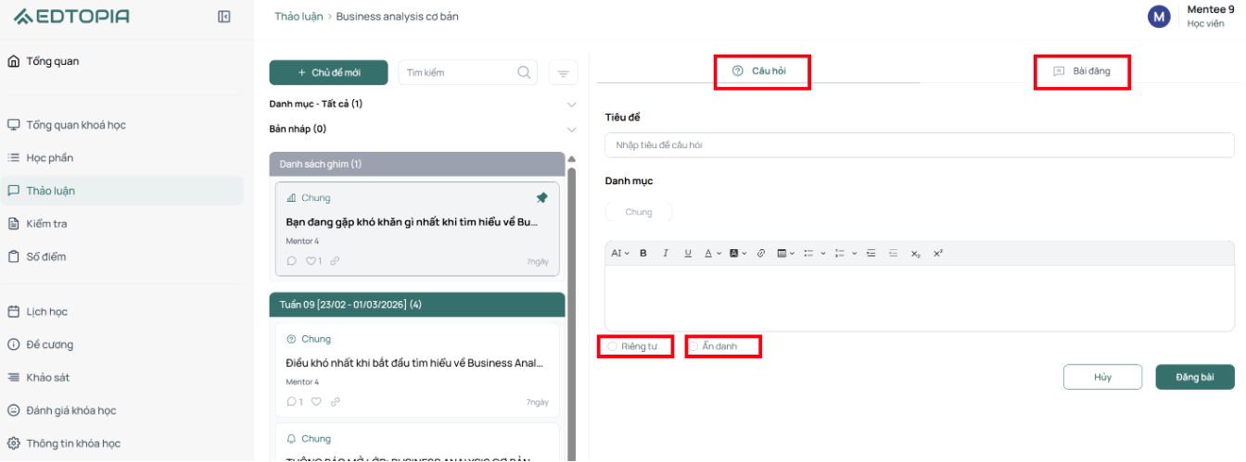Click the Danh sách ghim (1) header
1246x462 pixels.
point(417,164)
